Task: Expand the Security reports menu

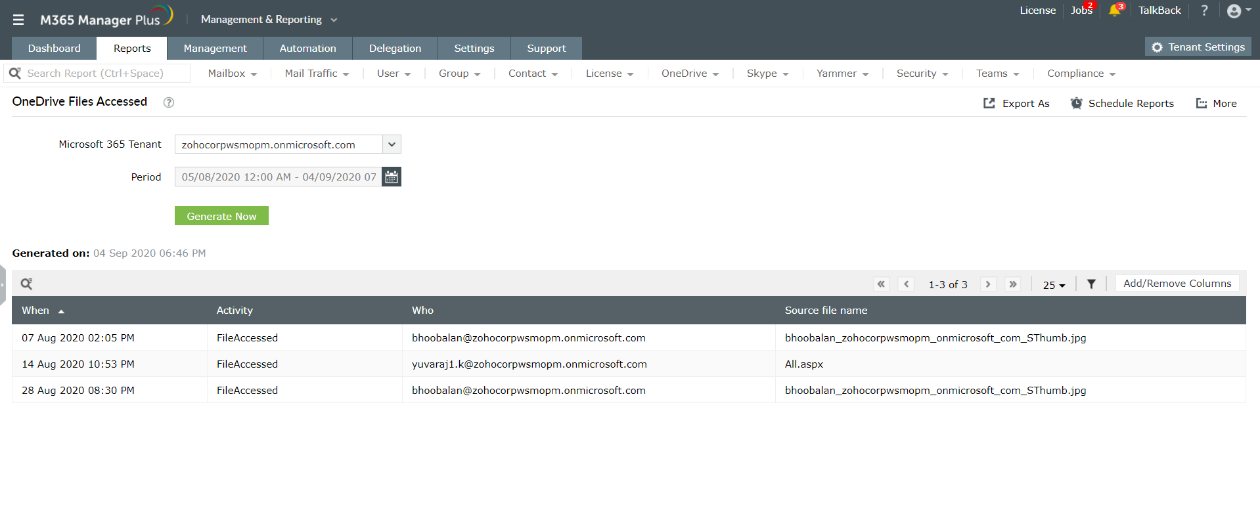Action: click(x=922, y=74)
